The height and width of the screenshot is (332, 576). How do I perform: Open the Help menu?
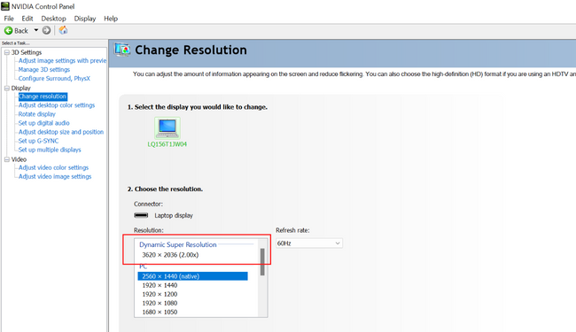(x=111, y=19)
